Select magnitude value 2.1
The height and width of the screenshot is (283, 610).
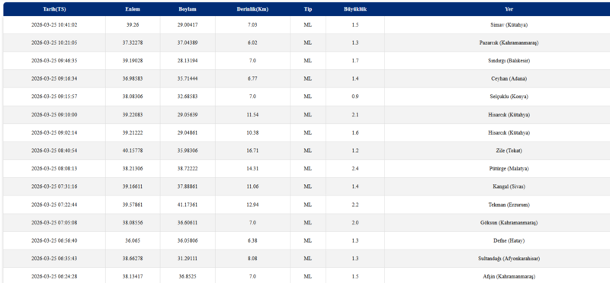pos(355,115)
